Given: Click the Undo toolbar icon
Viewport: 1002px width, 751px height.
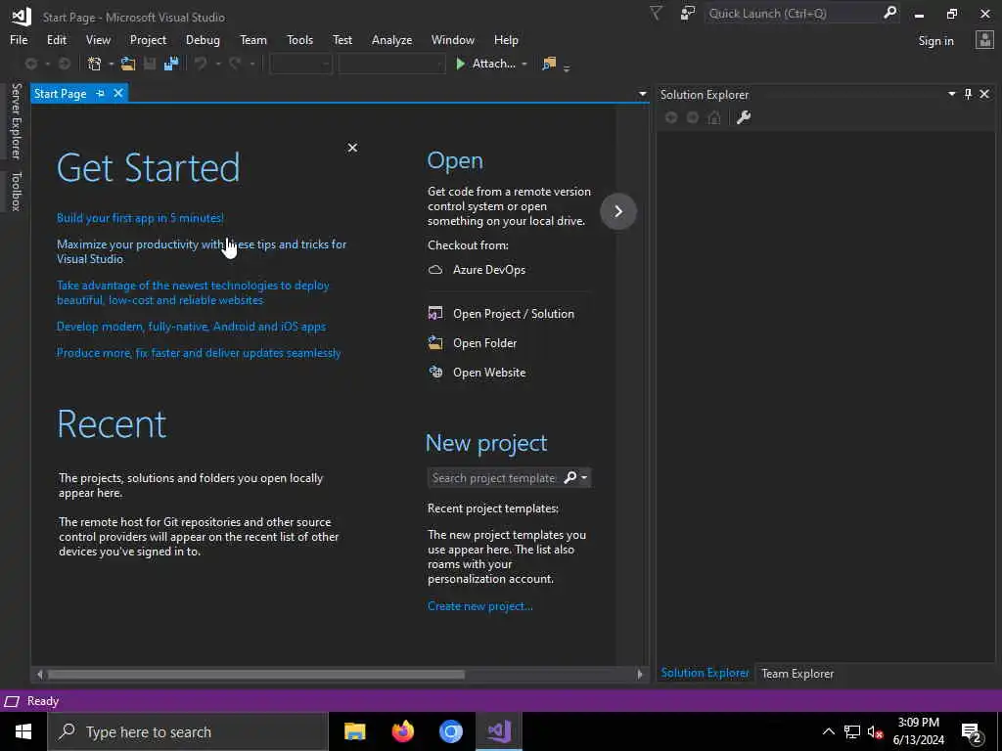Looking at the screenshot, I should 201,64.
